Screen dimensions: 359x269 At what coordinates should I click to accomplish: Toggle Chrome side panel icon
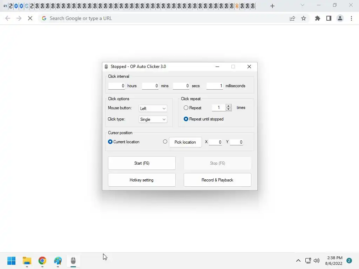click(329, 18)
